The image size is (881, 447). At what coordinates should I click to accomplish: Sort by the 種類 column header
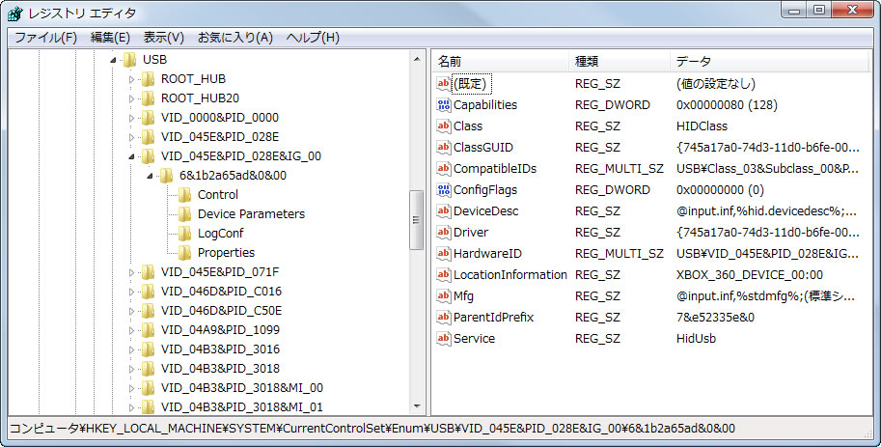pyautogui.click(x=620, y=61)
